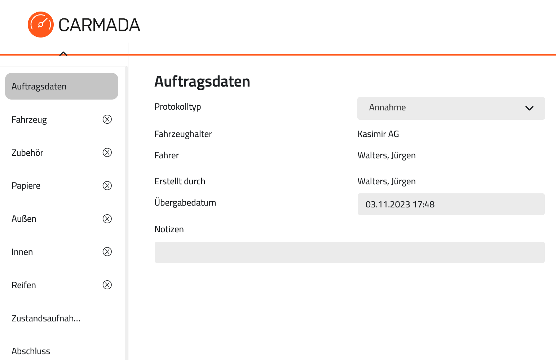556x360 pixels.
Task: Click the Carmada speedometer logo icon
Action: [x=41, y=25]
